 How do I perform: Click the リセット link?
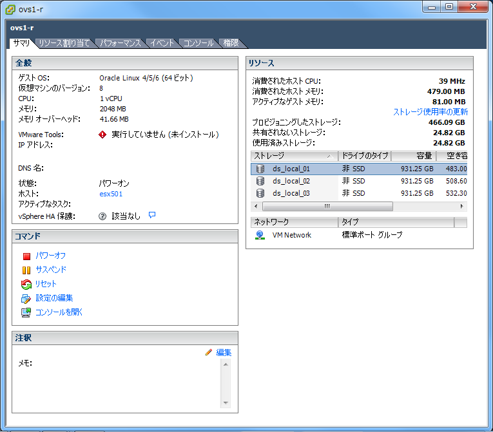point(46,284)
